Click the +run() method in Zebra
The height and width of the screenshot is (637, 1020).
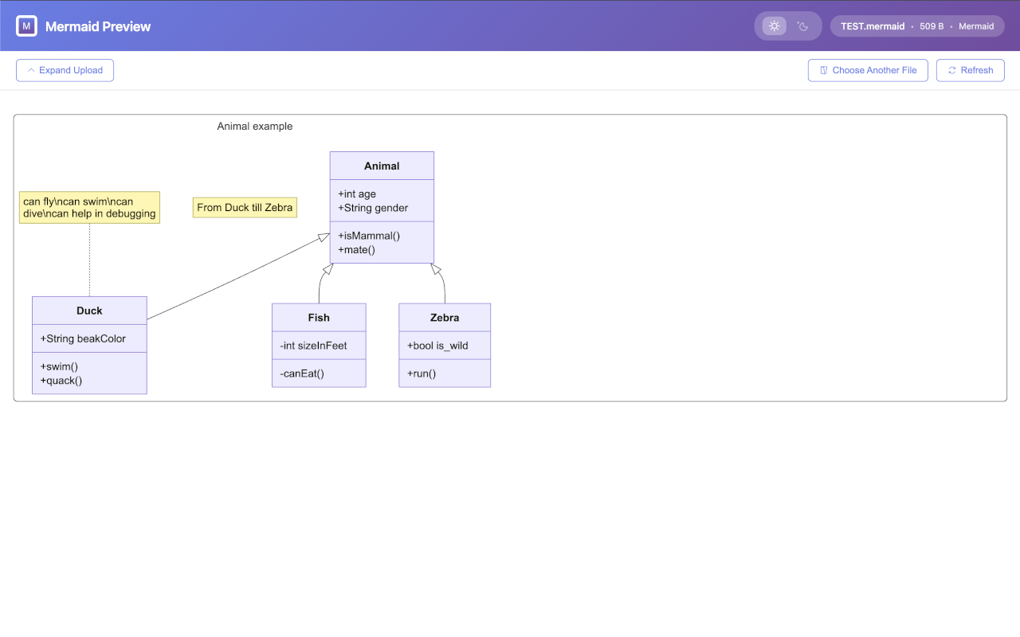[422, 373]
